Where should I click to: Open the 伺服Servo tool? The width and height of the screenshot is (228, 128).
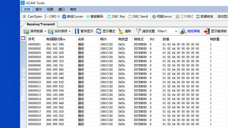[162, 17]
